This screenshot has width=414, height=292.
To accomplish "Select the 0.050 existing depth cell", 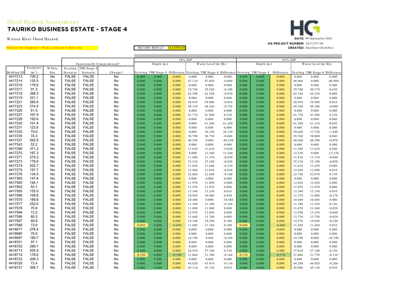I will 141,225.
